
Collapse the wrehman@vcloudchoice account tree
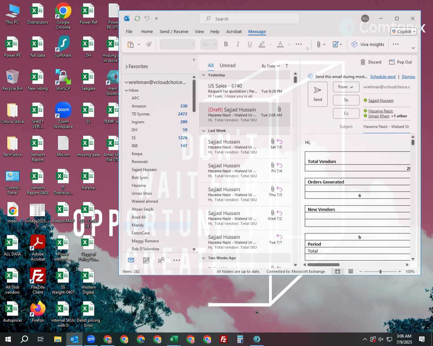click(126, 82)
